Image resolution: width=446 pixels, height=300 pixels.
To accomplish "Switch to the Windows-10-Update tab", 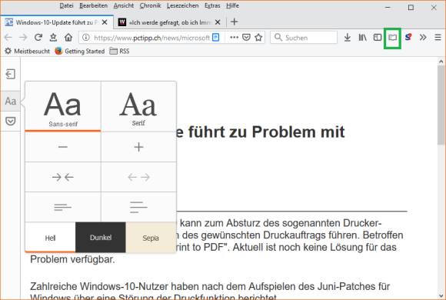I will pos(57,22).
